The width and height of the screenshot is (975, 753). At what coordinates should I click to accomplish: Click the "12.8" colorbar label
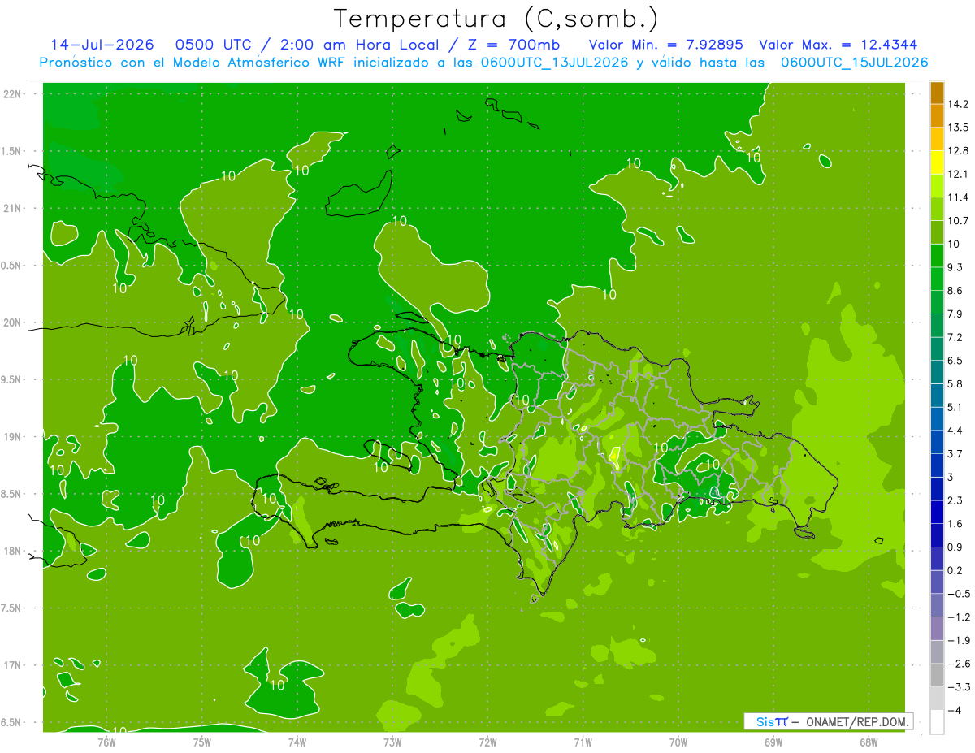[959, 151]
